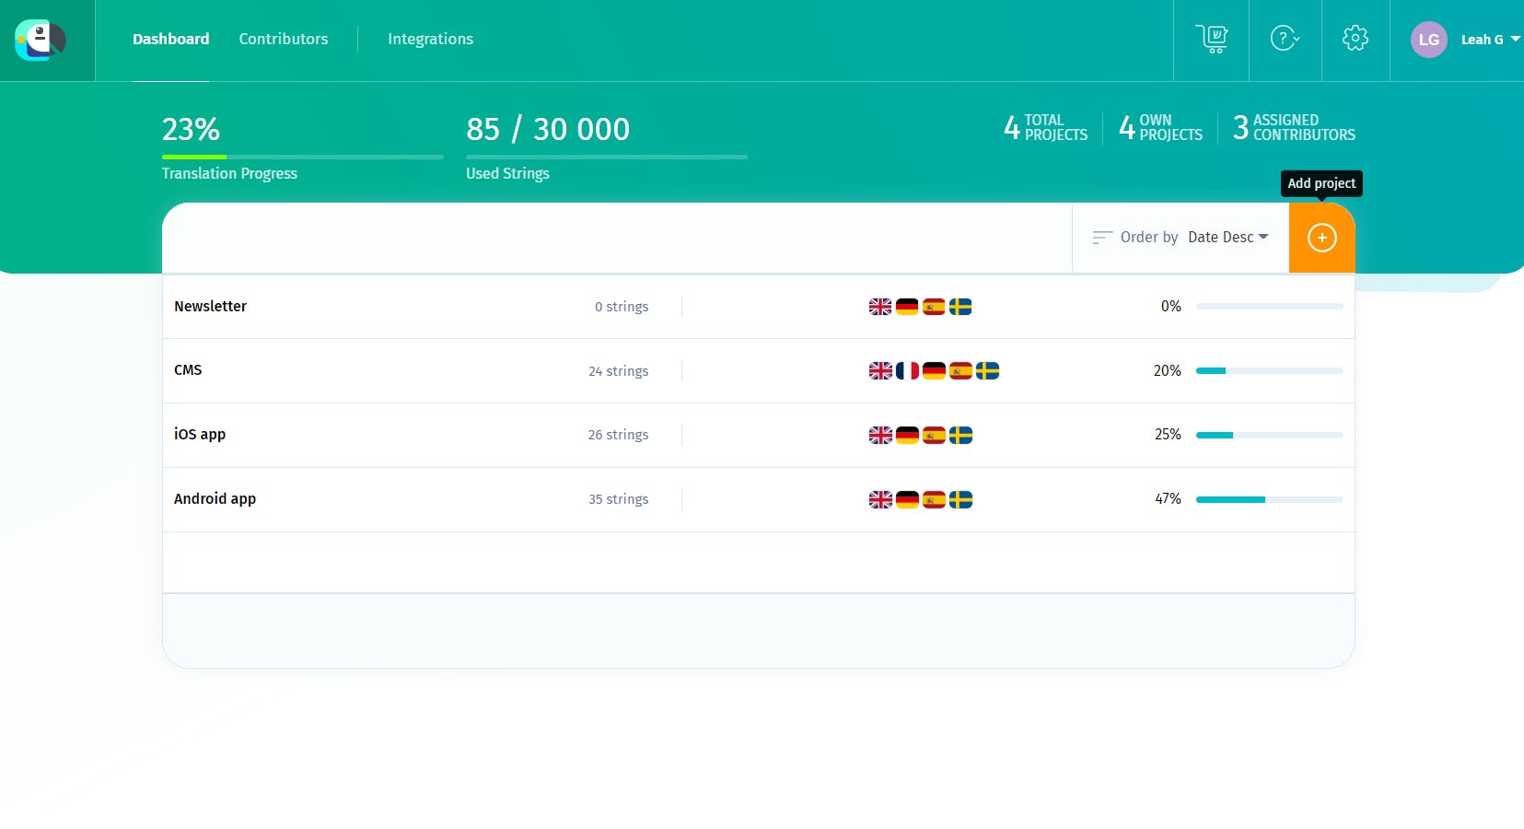Click the Newsletter progress bar
Image resolution: width=1524 pixels, height=829 pixels.
(1269, 306)
